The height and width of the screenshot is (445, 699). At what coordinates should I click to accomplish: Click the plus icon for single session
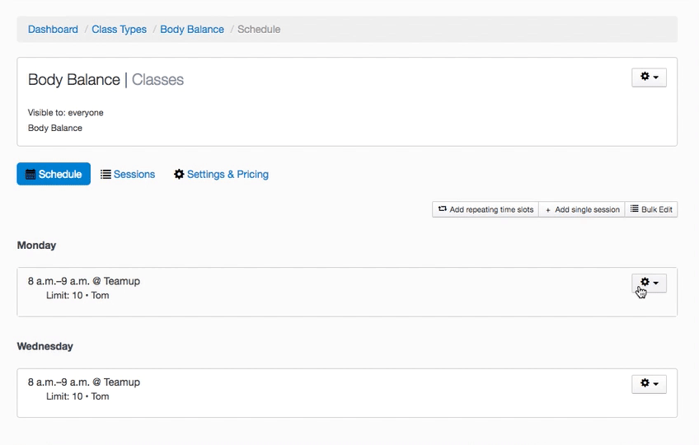point(549,210)
